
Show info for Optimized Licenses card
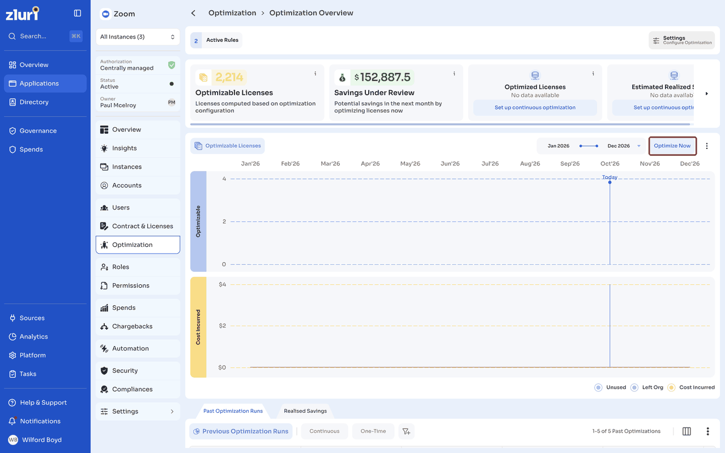[x=593, y=74]
